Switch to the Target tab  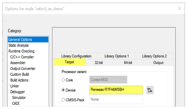(x=70, y=62)
